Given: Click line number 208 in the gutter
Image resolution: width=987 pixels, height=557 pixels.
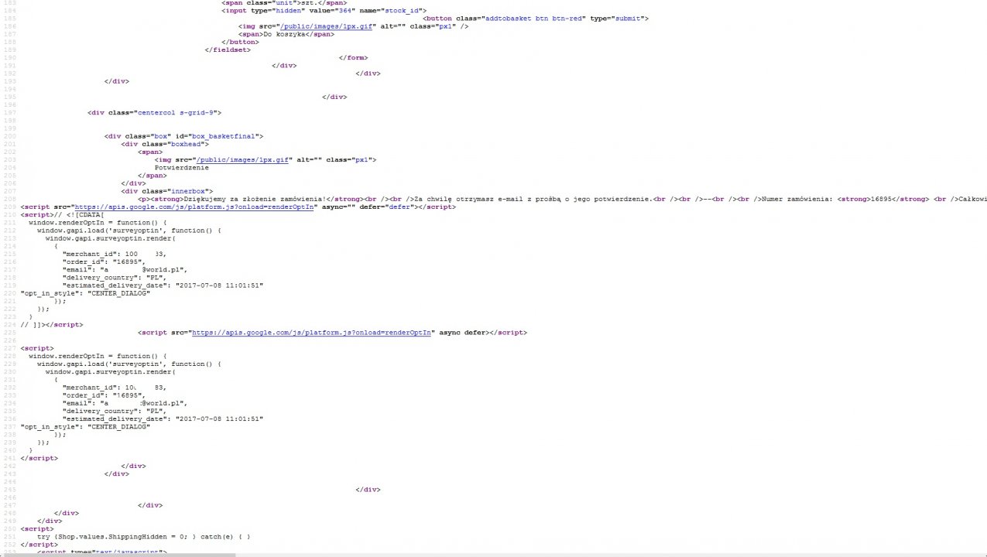Looking at the screenshot, I should pyautogui.click(x=9, y=199).
